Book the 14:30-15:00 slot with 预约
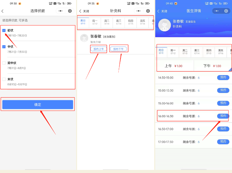 click(x=223, y=78)
